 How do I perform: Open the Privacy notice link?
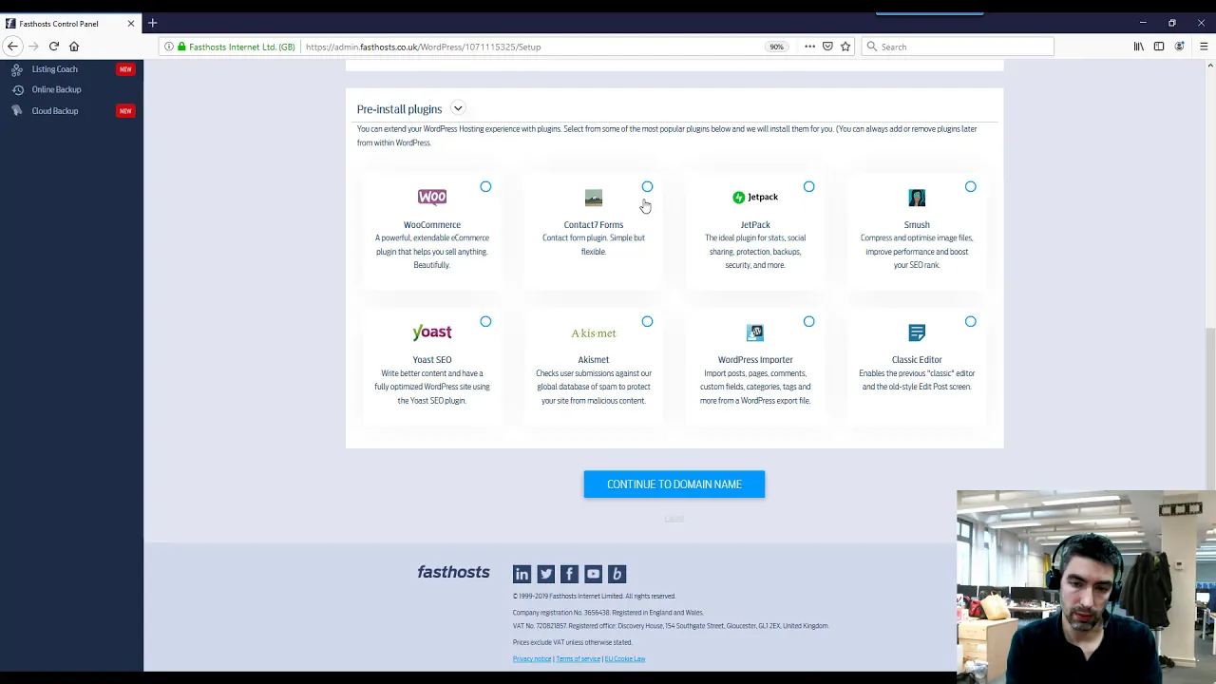[x=532, y=658]
